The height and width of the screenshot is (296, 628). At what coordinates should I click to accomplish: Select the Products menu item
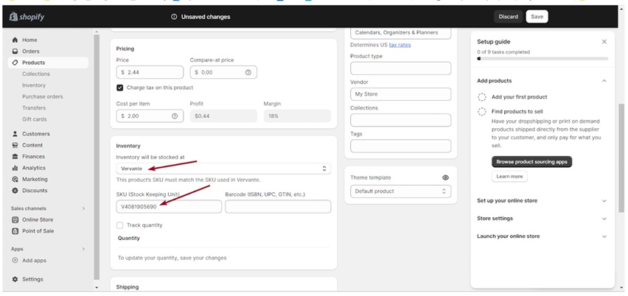tap(48, 63)
